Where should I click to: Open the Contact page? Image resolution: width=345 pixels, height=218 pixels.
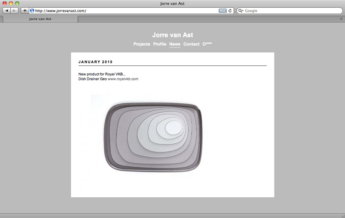pyautogui.click(x=191, y=44)
